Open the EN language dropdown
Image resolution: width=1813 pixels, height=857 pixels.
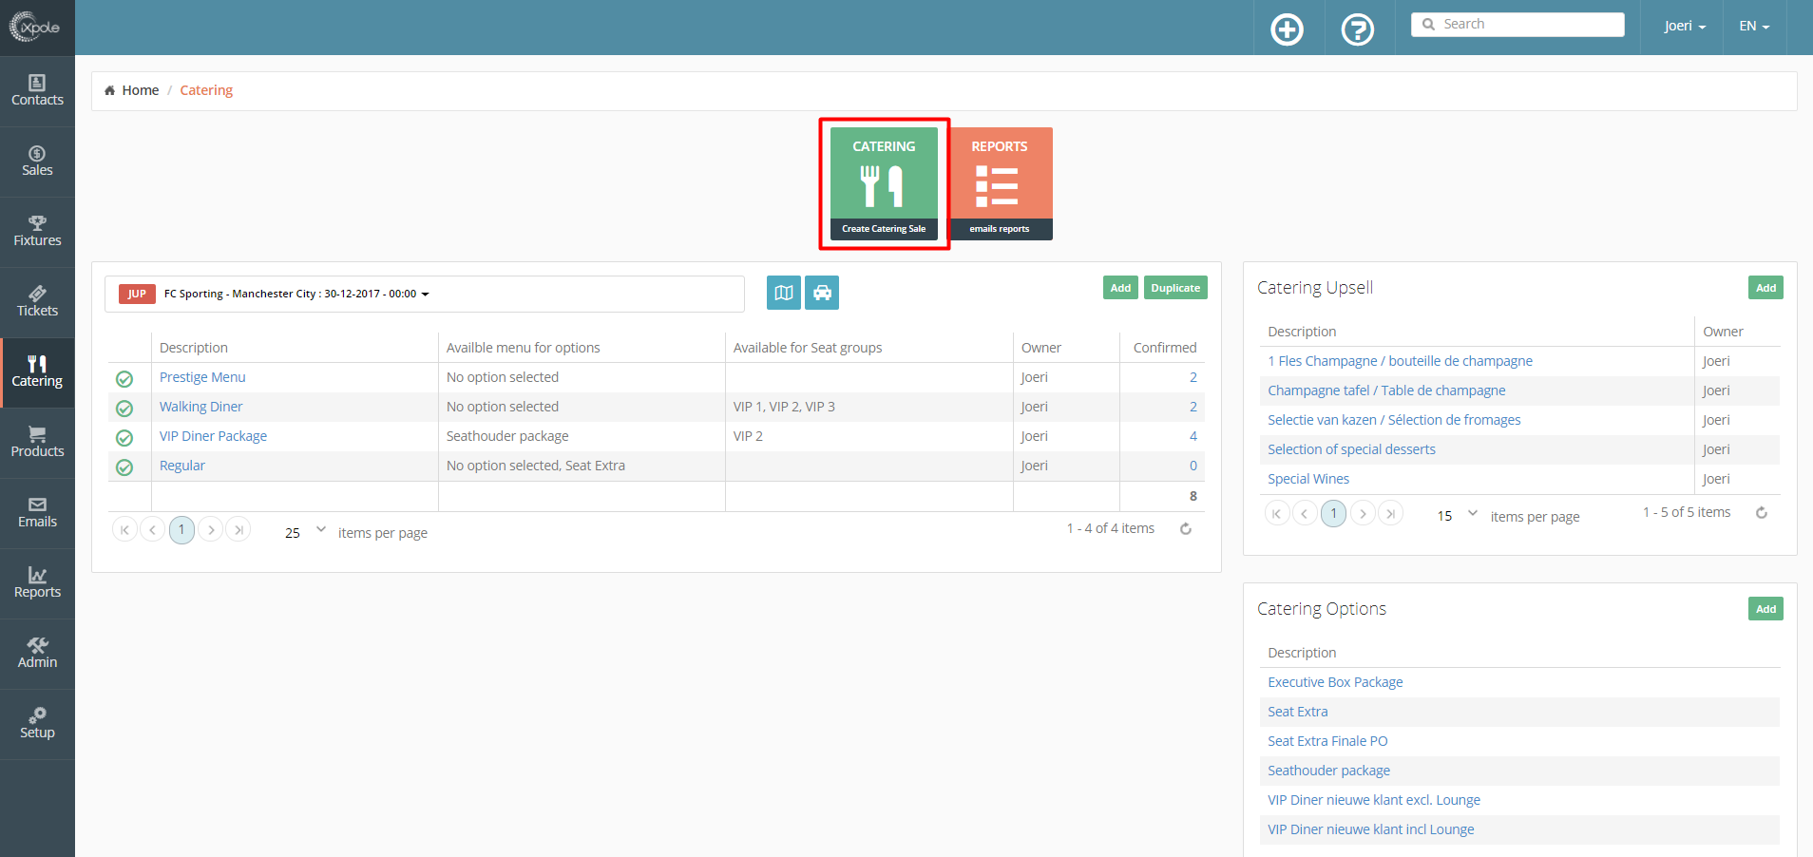1754,26
